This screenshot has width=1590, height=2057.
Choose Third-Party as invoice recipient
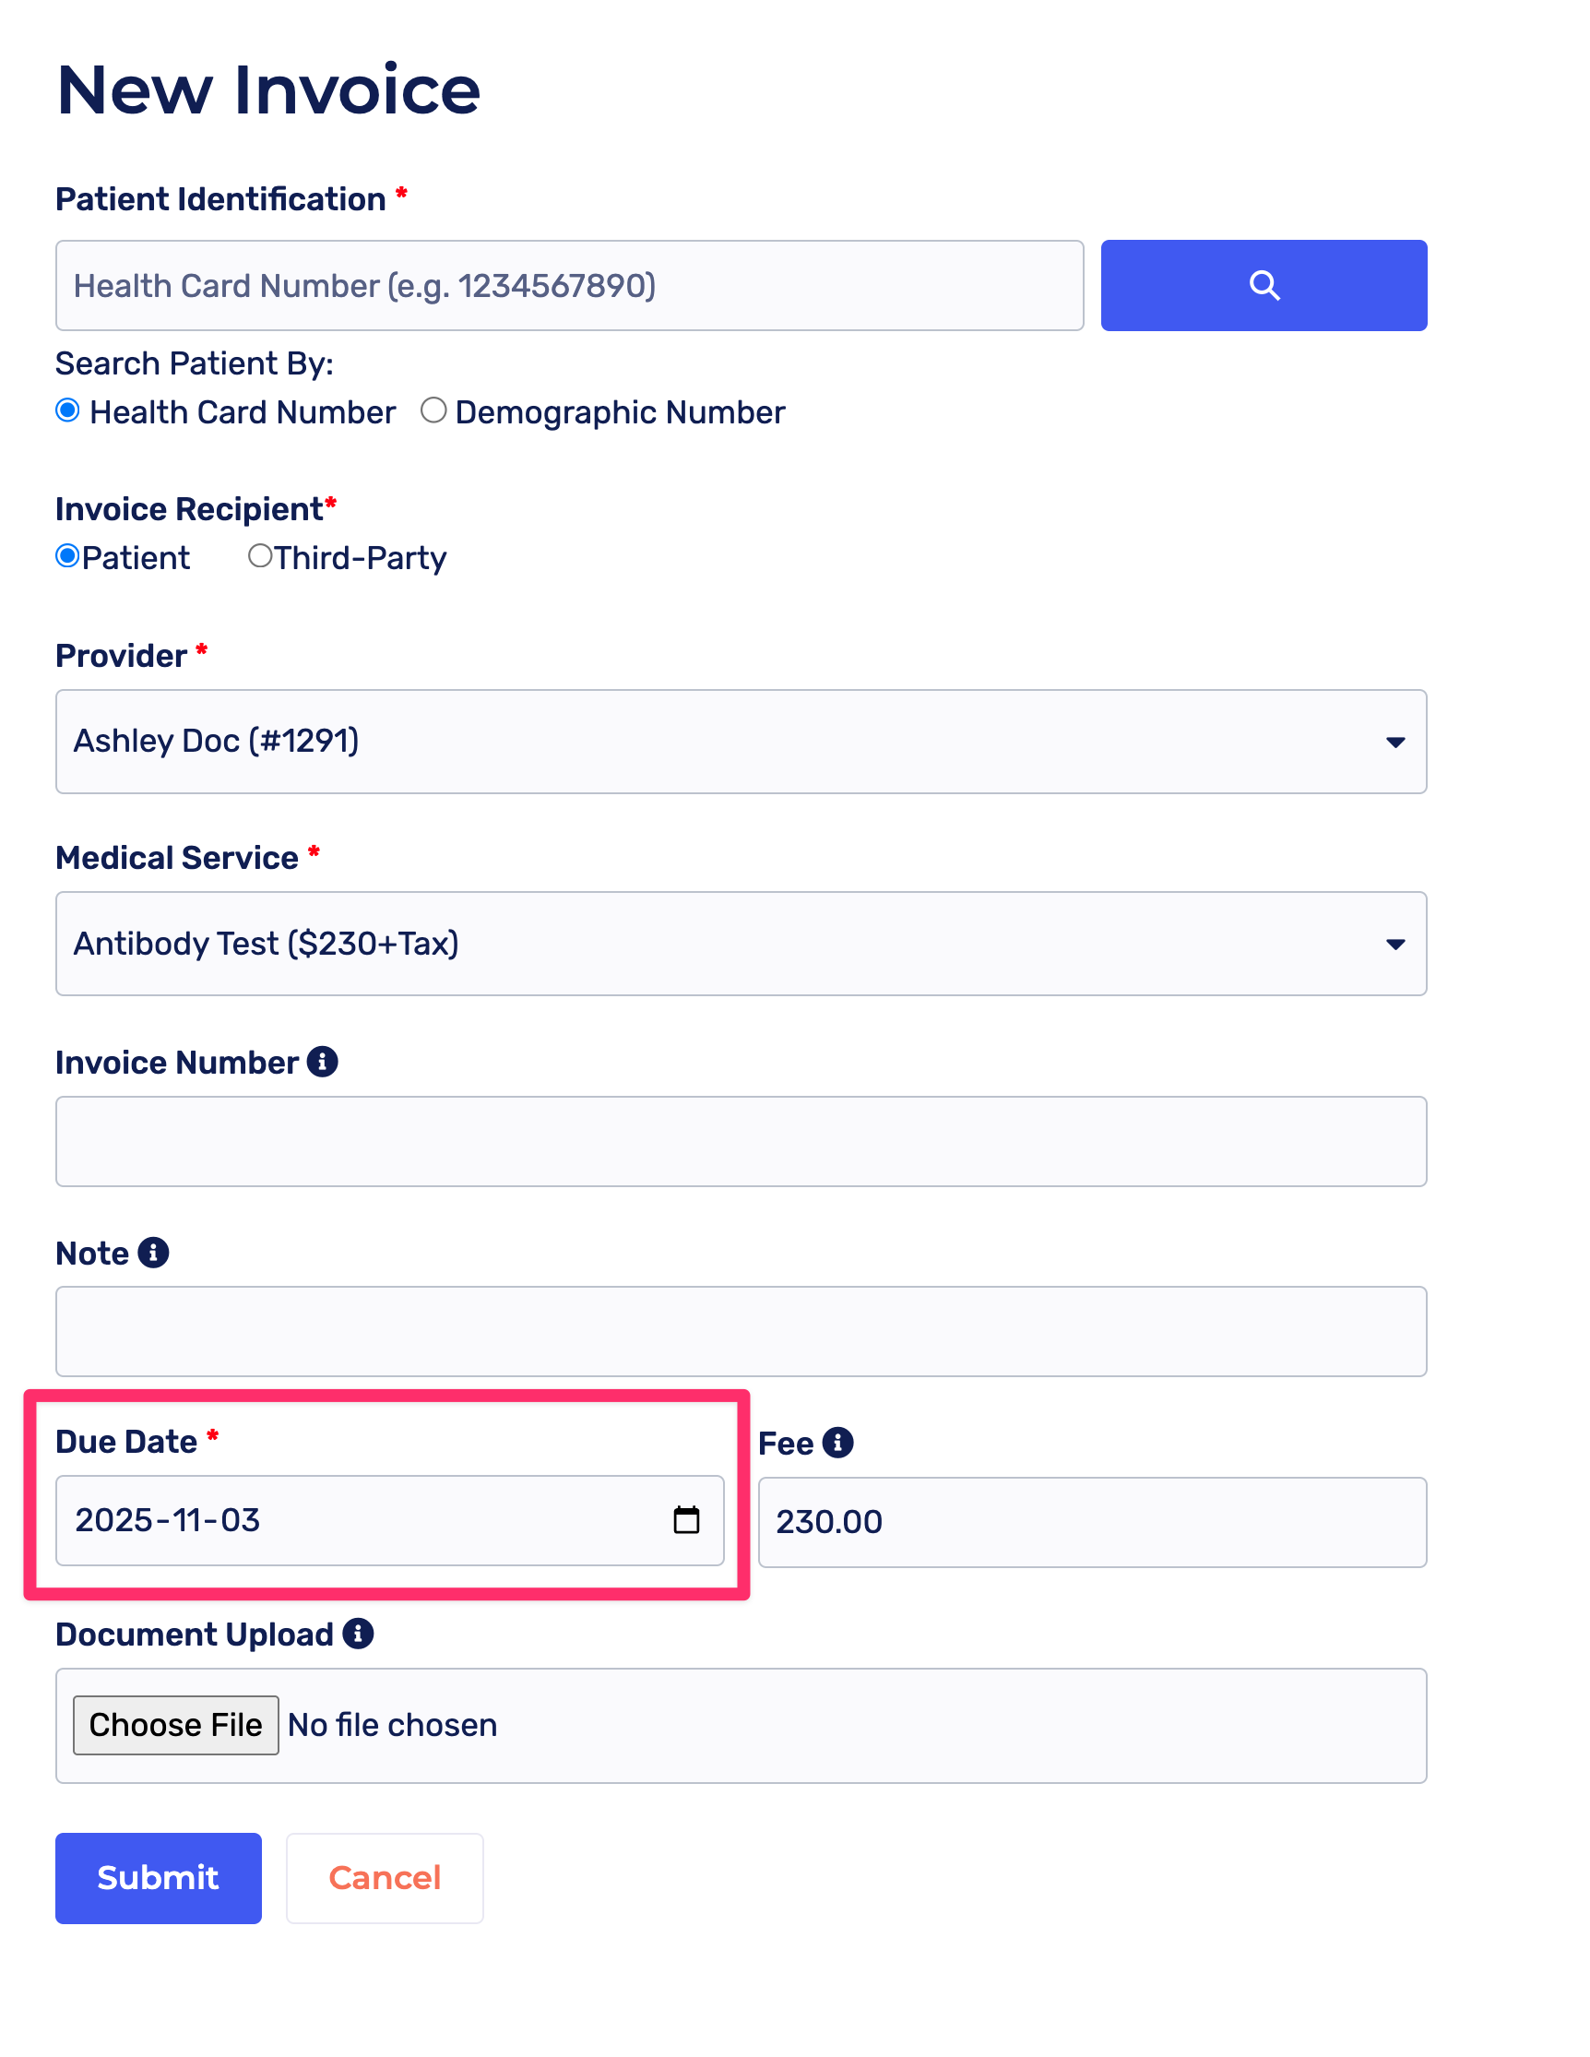pyautogui.click(x=260, y=556)
